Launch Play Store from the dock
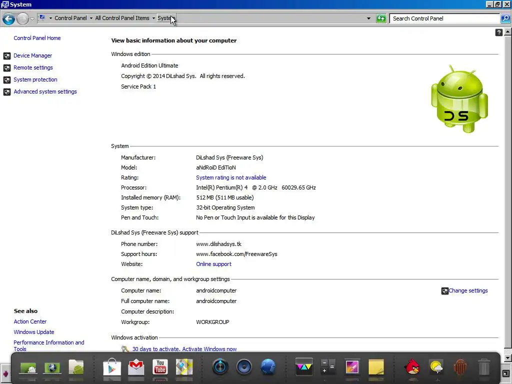Viewport: 512px width, 384px height. point(112,367)
